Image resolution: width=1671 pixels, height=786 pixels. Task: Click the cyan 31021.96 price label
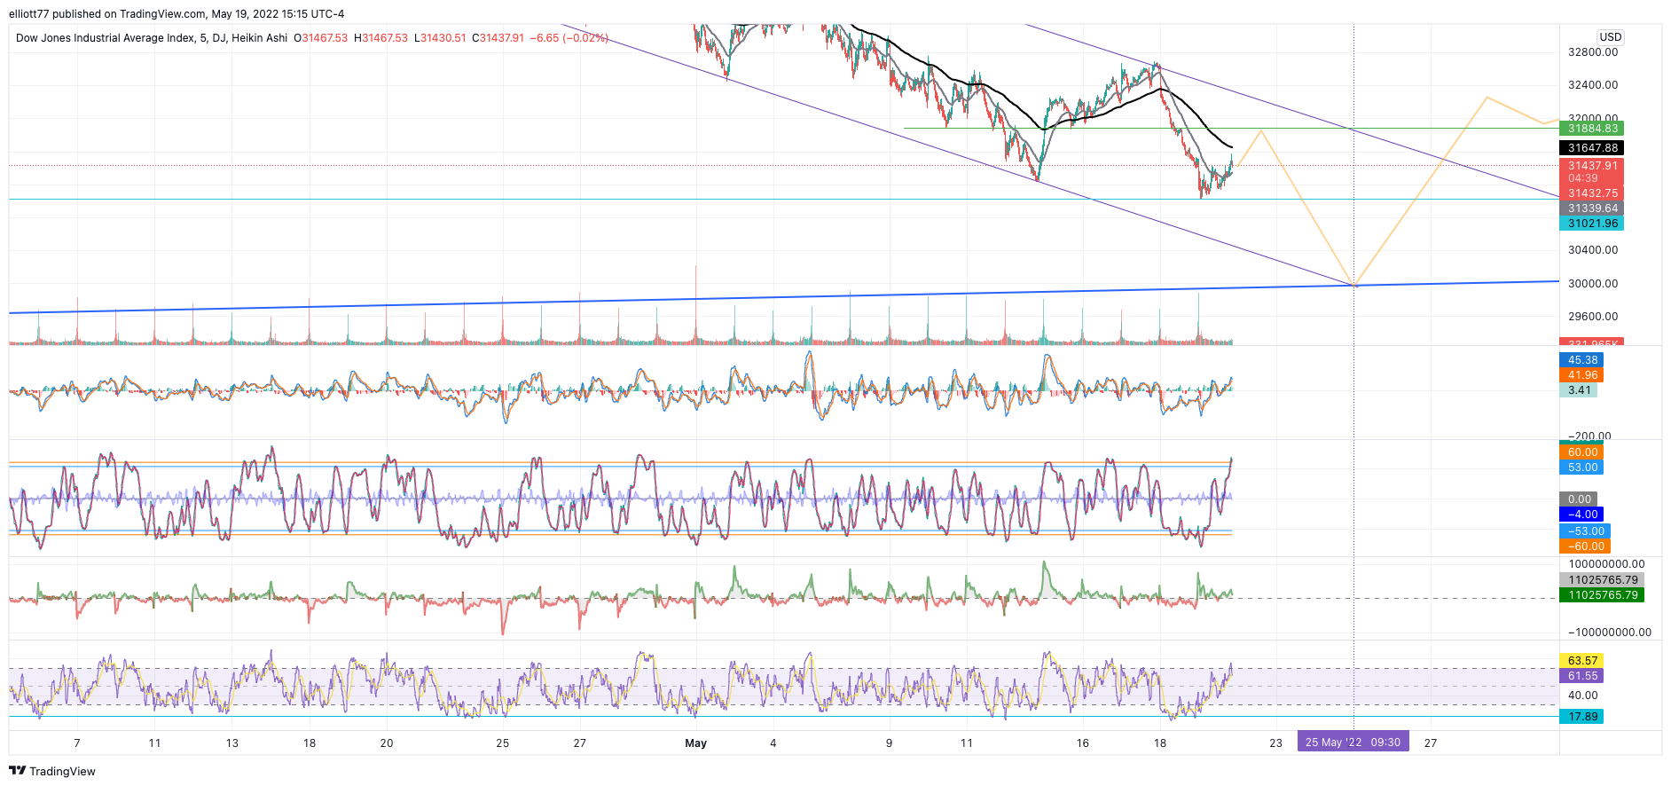click(1591, 224)
